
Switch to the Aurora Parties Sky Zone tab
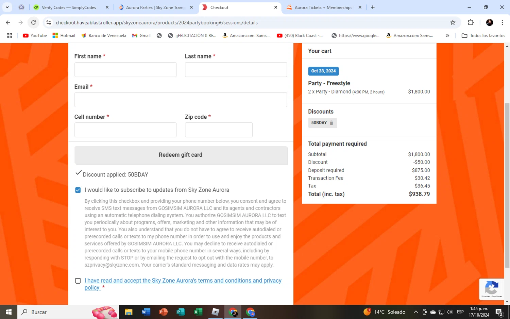156,7
